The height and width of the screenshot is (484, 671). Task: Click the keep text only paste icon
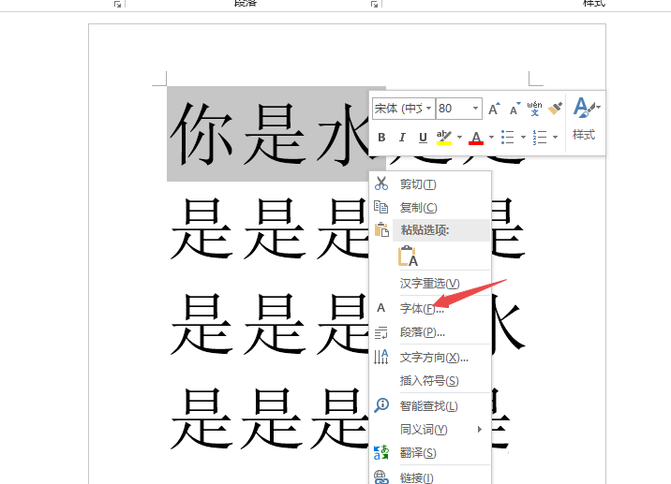click(x=408, y=256)
